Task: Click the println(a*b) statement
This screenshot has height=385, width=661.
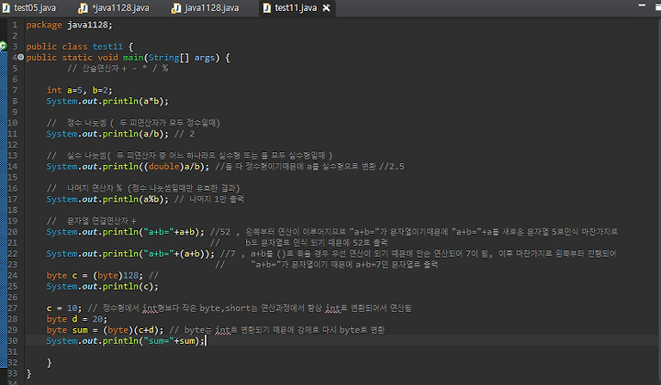Action: [107, 101]
